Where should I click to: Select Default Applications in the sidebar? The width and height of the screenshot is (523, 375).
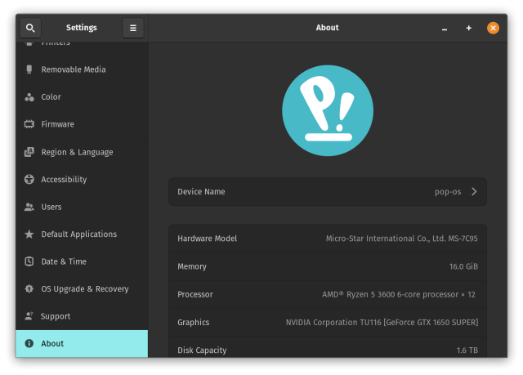click(82, 234)
